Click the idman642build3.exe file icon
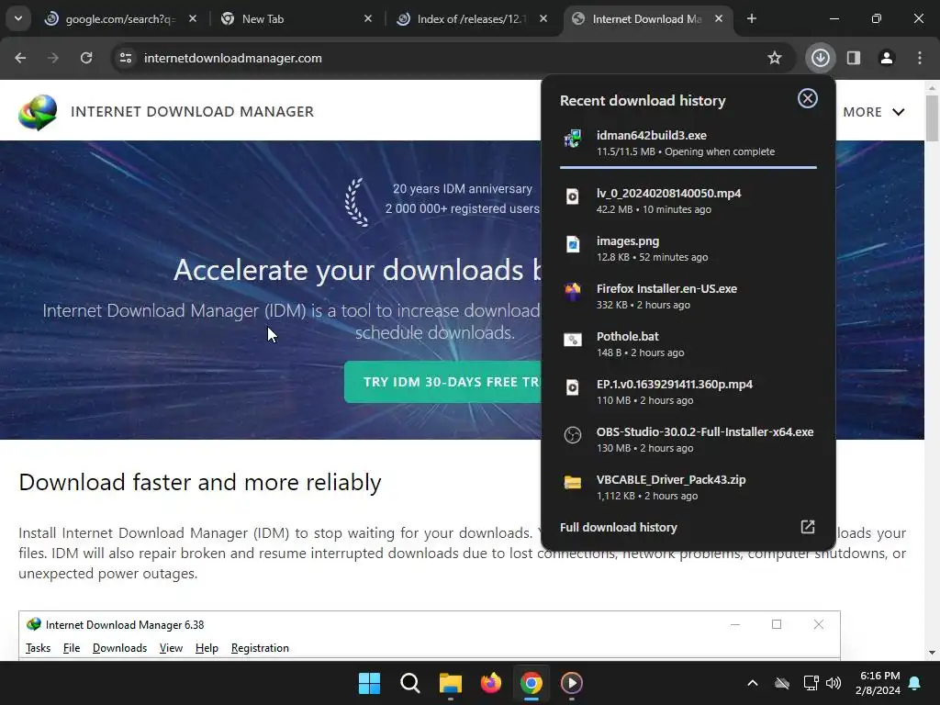This screenshot has height=705, width=940. tap(573, 139)
